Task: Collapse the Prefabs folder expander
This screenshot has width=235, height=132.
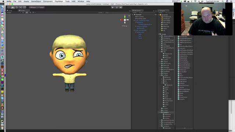Action: tap(160, 75)
